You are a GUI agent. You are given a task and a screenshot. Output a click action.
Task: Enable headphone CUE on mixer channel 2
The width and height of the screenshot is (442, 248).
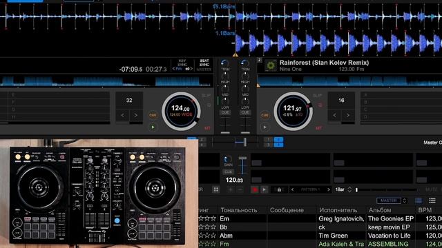(245, 112)
